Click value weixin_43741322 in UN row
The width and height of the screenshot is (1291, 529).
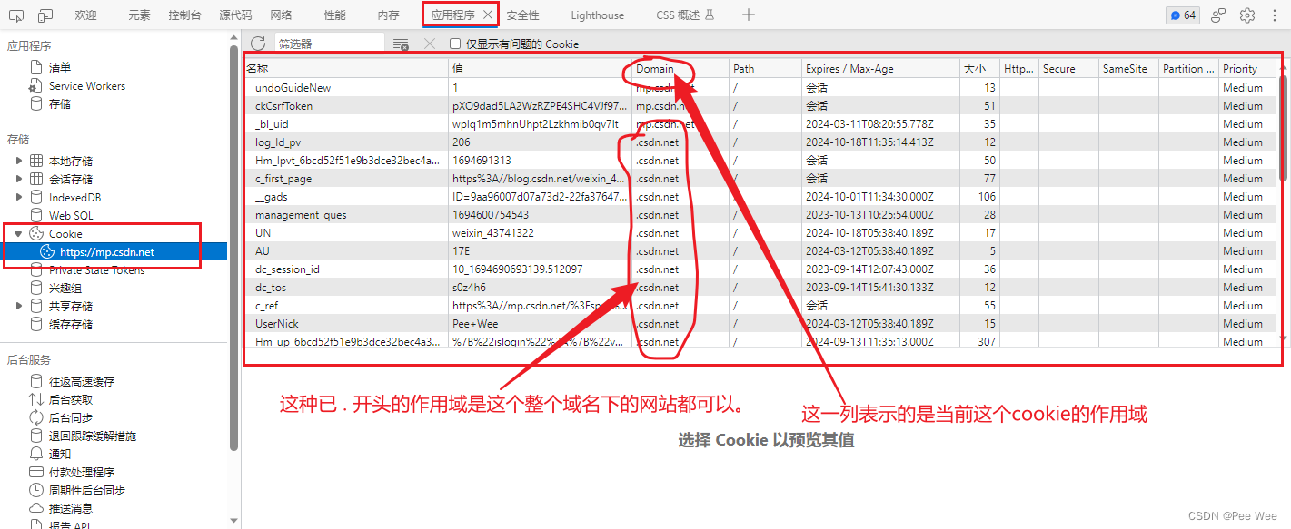click(x=493, y=233)
